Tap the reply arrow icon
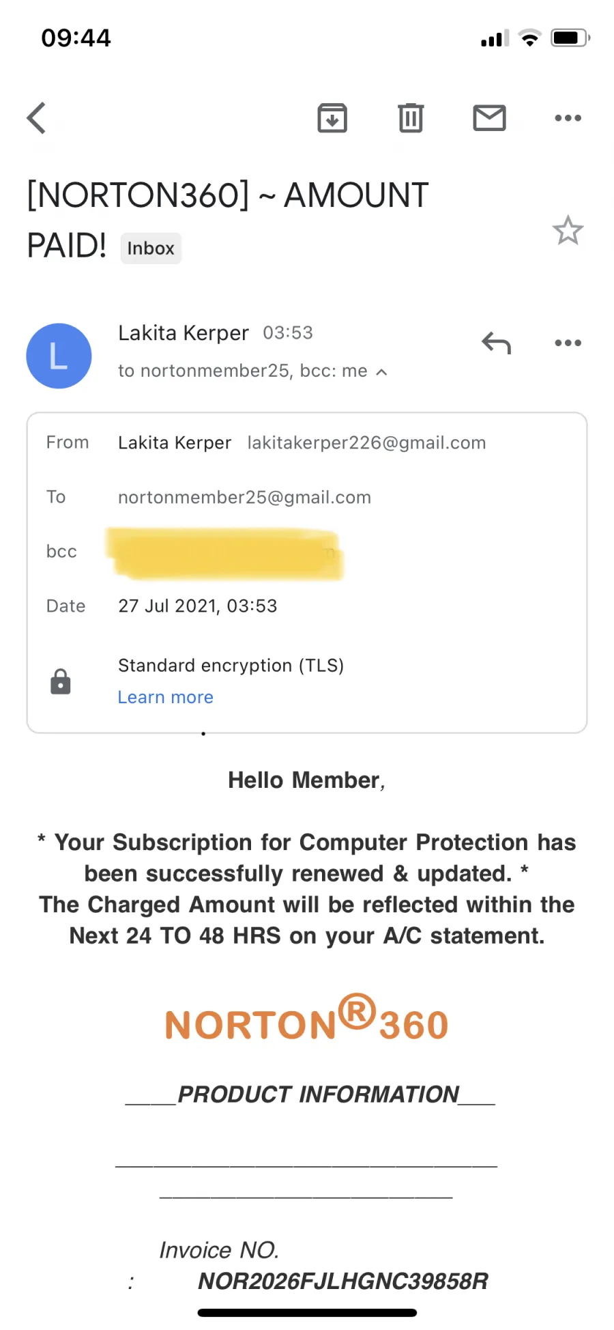This screenshot has height=1330, width=614. [496, 343]
